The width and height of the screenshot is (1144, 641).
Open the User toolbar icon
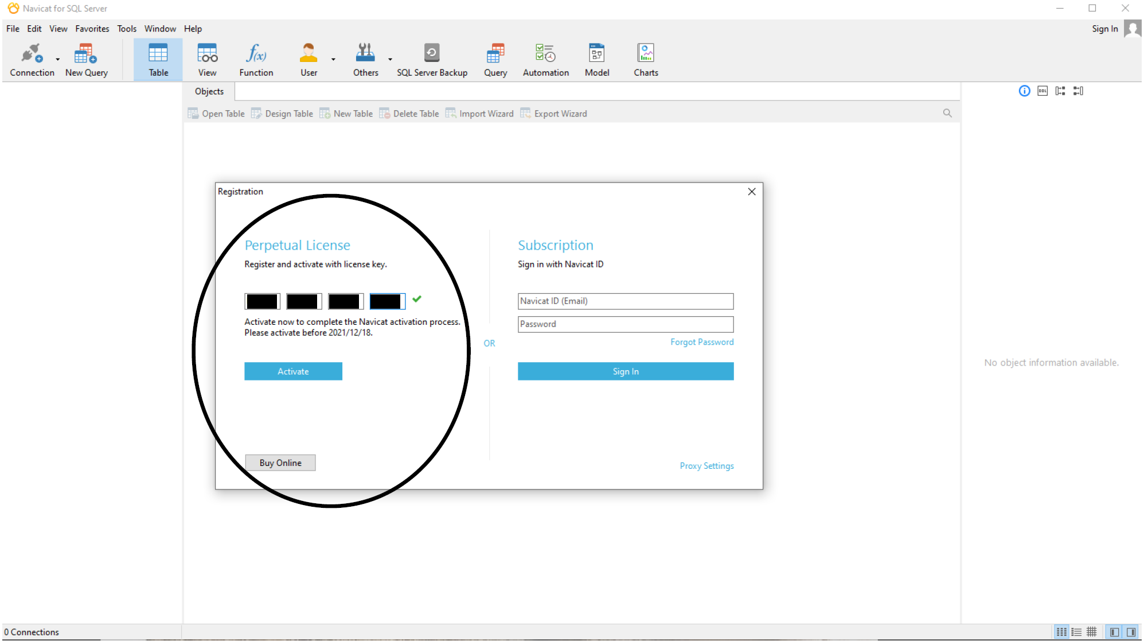pos(309,60)
